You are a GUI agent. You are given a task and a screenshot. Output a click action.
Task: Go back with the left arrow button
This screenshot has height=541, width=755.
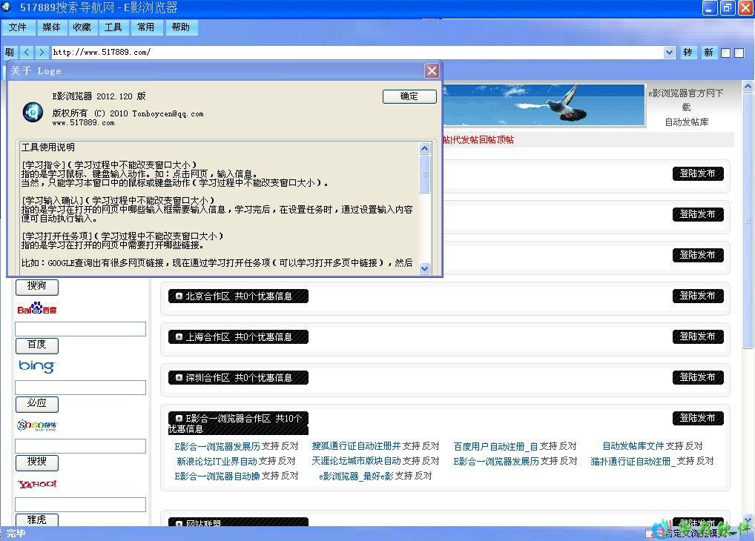[27, 52]
